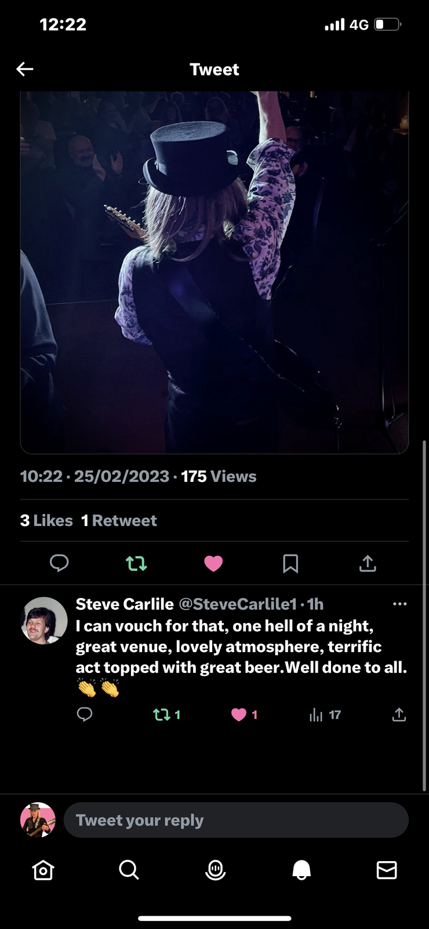Viewport: 429px width, 929px height.
Task: Tap the Tweet your reply field
Action: pos(236,820)
